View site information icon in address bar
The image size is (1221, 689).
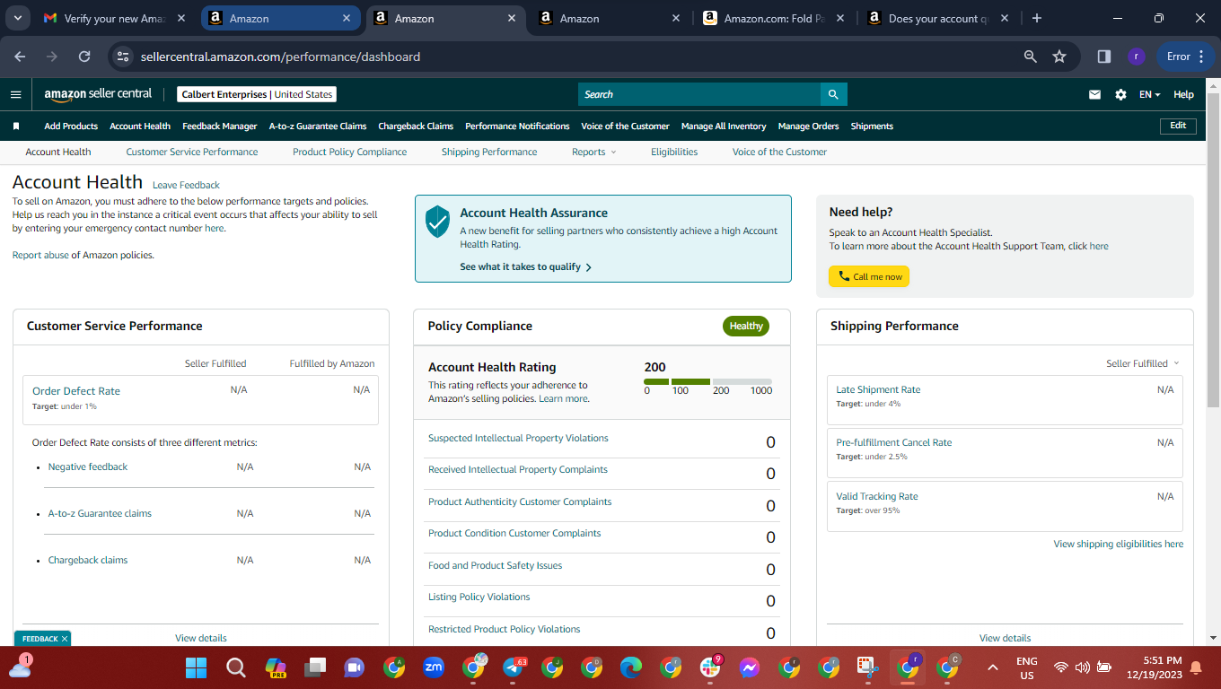pyautogui.click(x=124, y=57)
